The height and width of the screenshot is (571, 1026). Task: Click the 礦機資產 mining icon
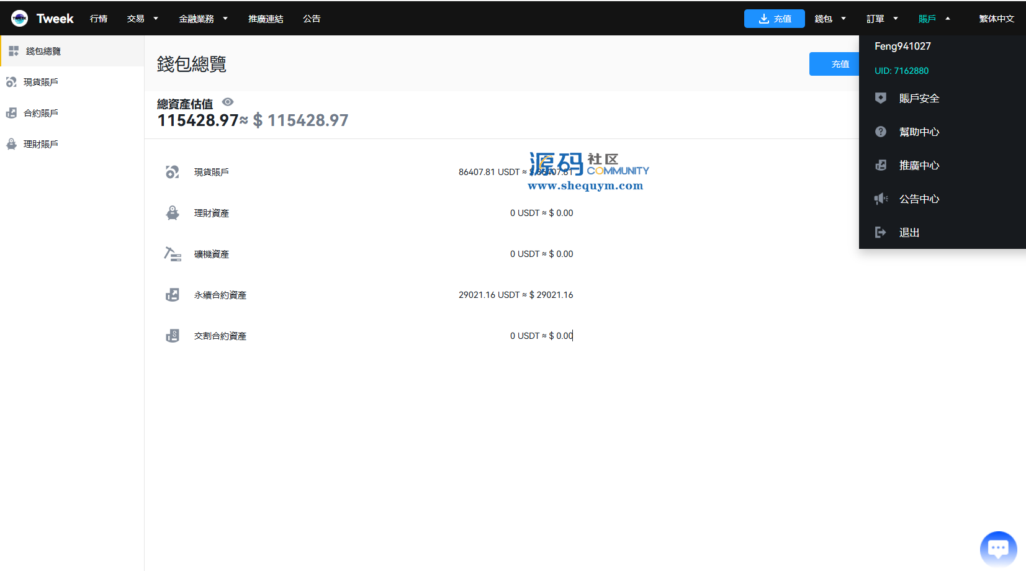173,254
